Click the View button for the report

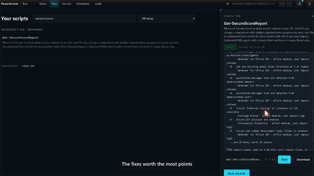click(284, 159)
